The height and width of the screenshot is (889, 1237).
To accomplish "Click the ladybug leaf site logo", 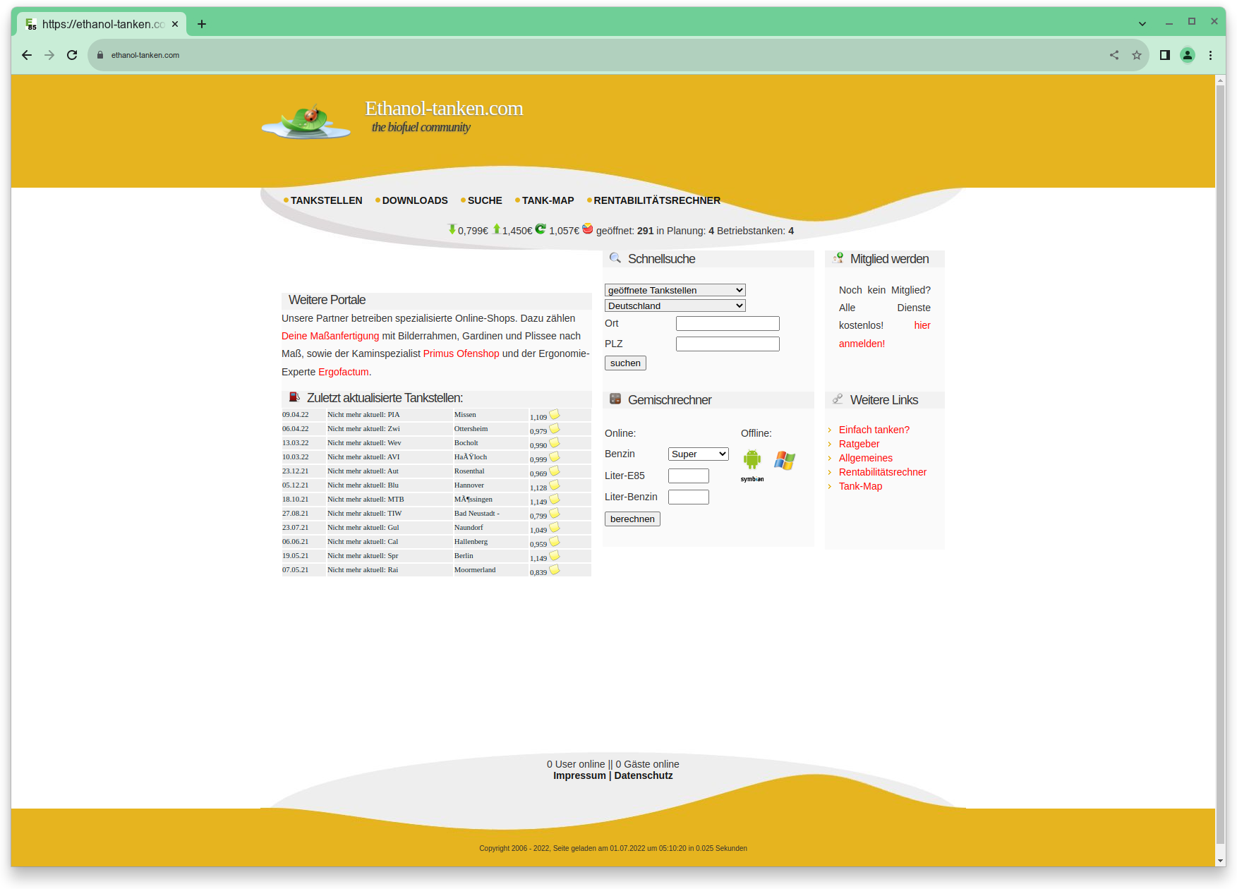I will 306,122.
